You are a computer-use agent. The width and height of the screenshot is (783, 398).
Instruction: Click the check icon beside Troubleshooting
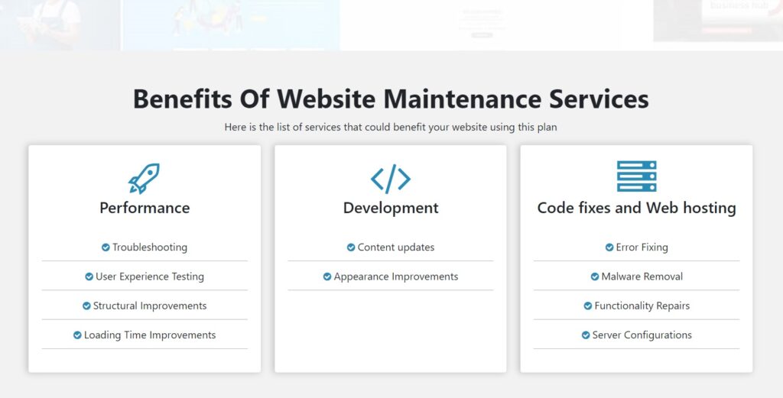pyautogui.click(x=106, y=248)
